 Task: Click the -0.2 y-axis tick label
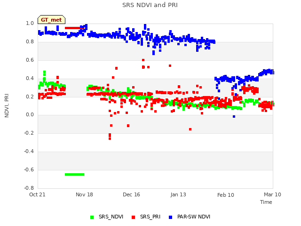point(29,133)
